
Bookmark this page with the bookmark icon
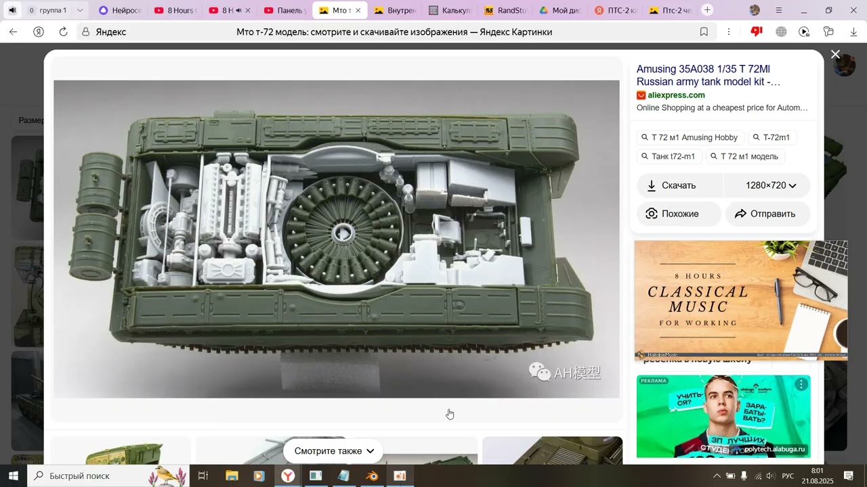pyautogui.click(x=704, y=32)
